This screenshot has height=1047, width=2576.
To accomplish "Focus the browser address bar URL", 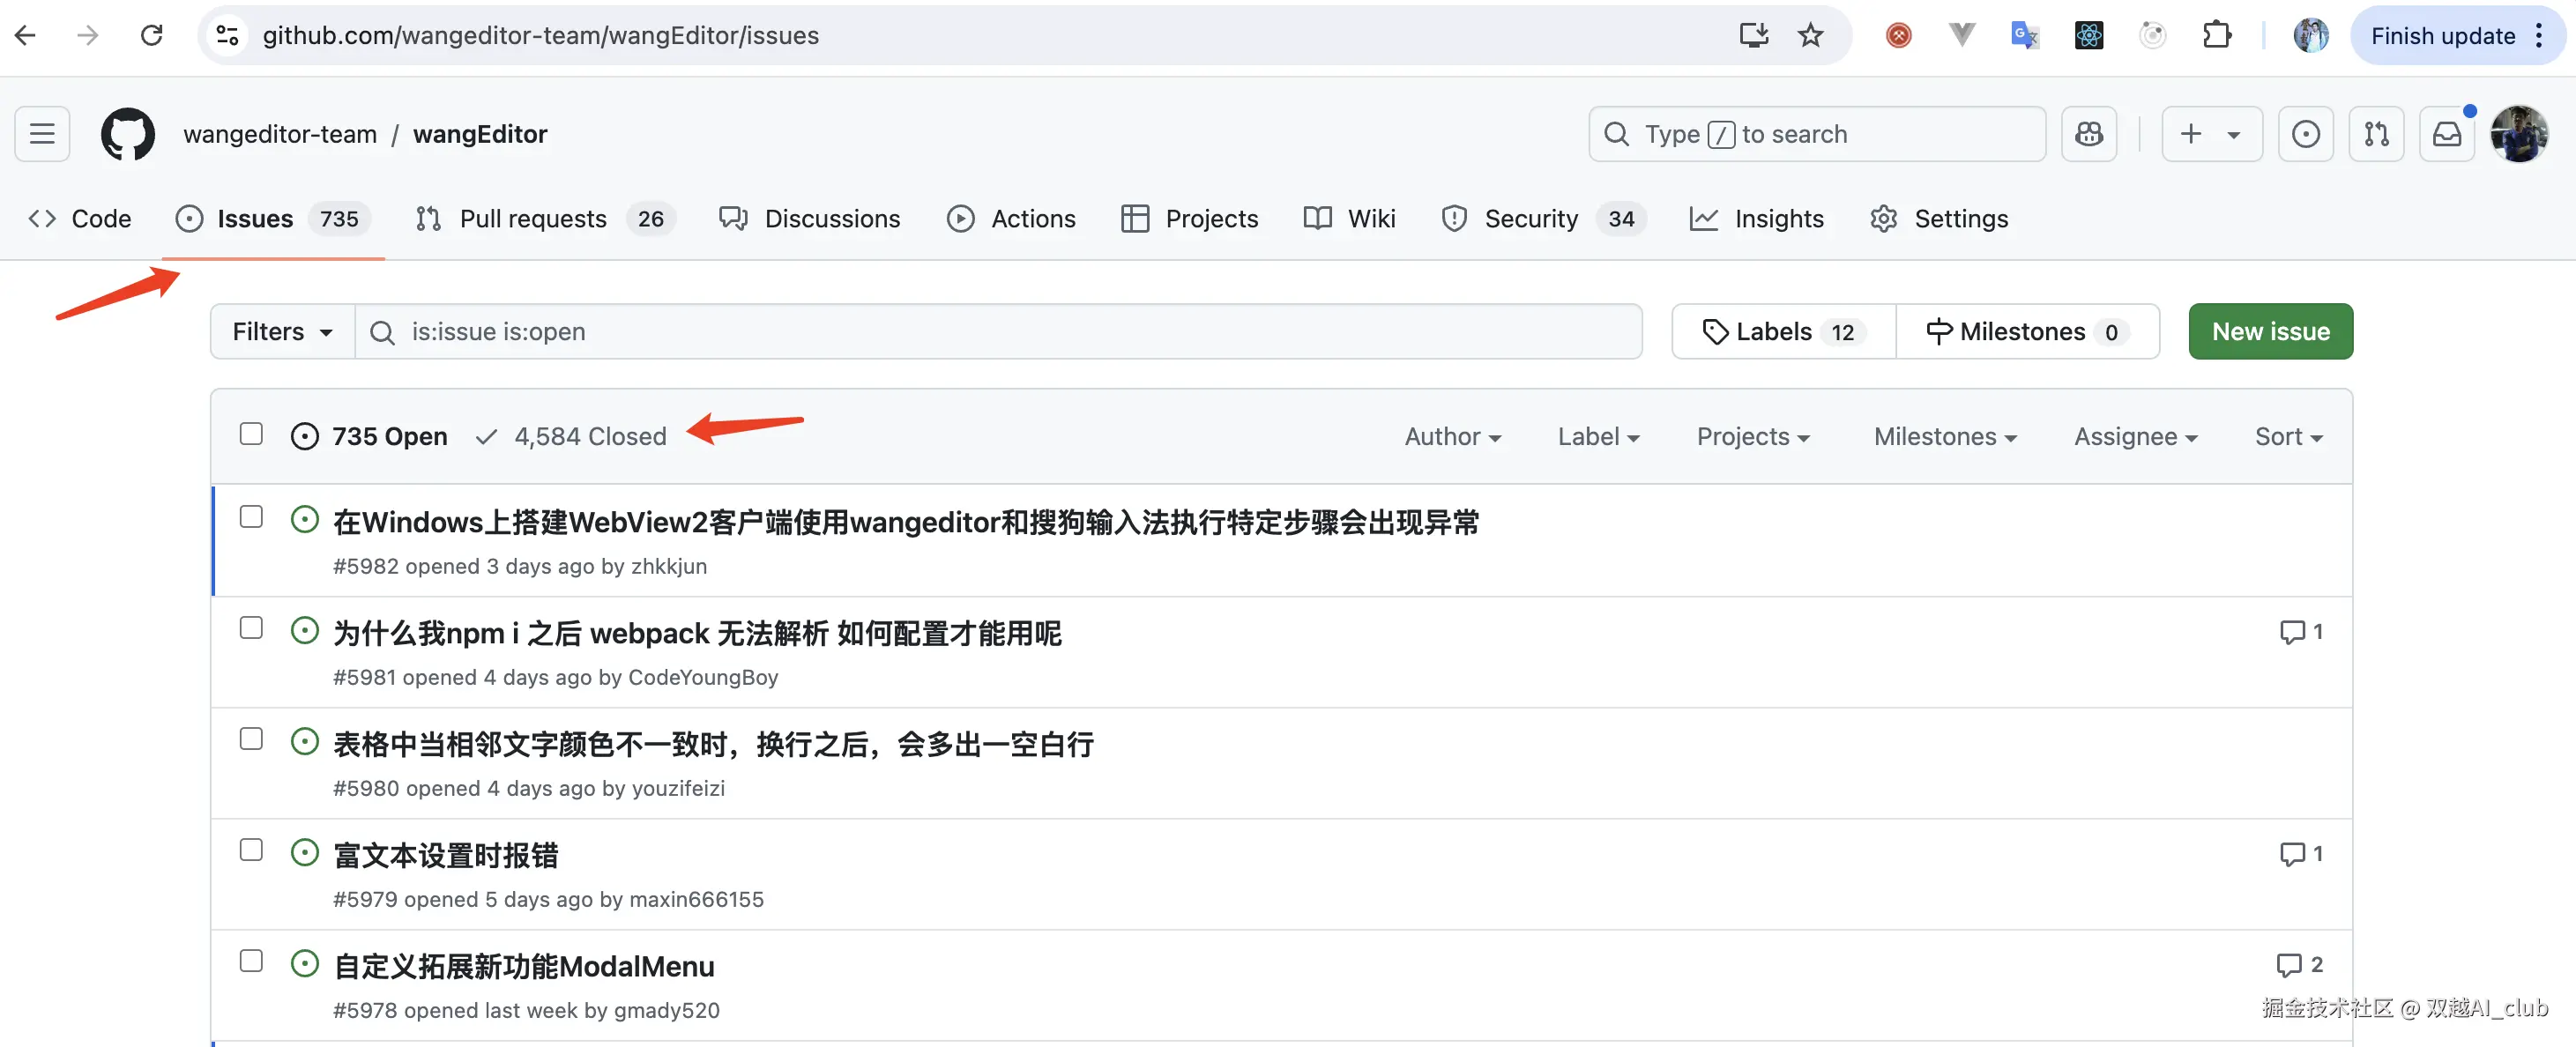I will [540, 36].
